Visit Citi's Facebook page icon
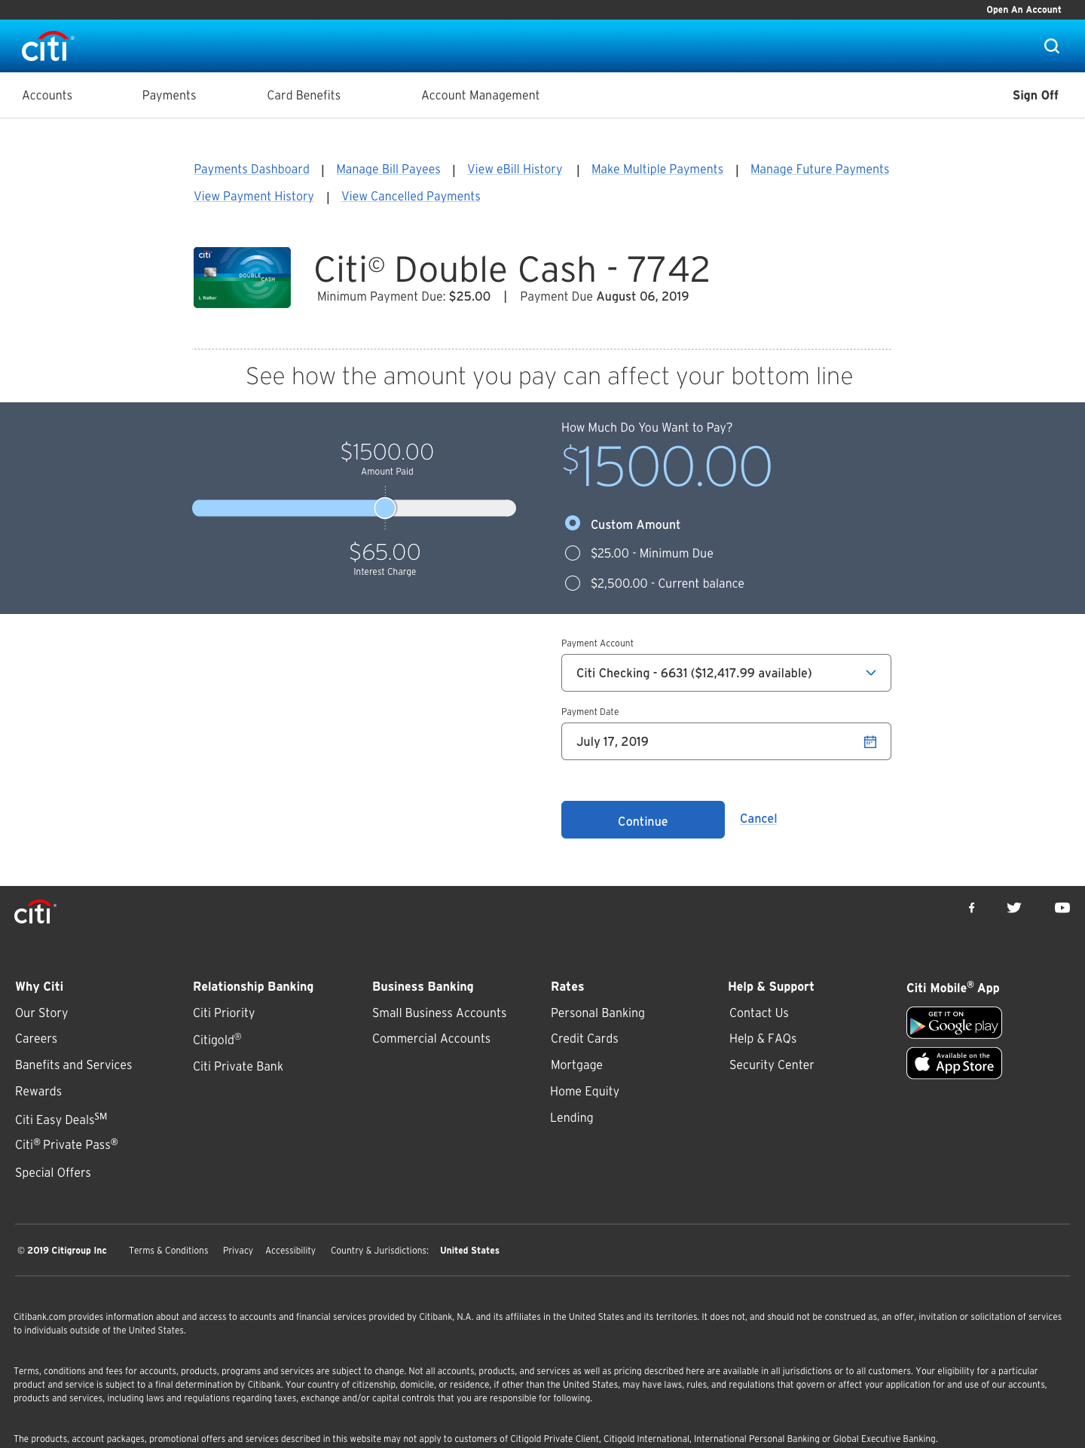The height and width of the screenshot is (1448, 1085). [972, 908]
